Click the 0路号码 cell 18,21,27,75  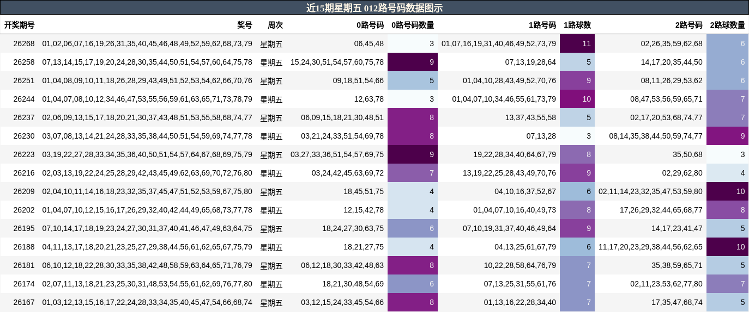click(x=364, y=247)
